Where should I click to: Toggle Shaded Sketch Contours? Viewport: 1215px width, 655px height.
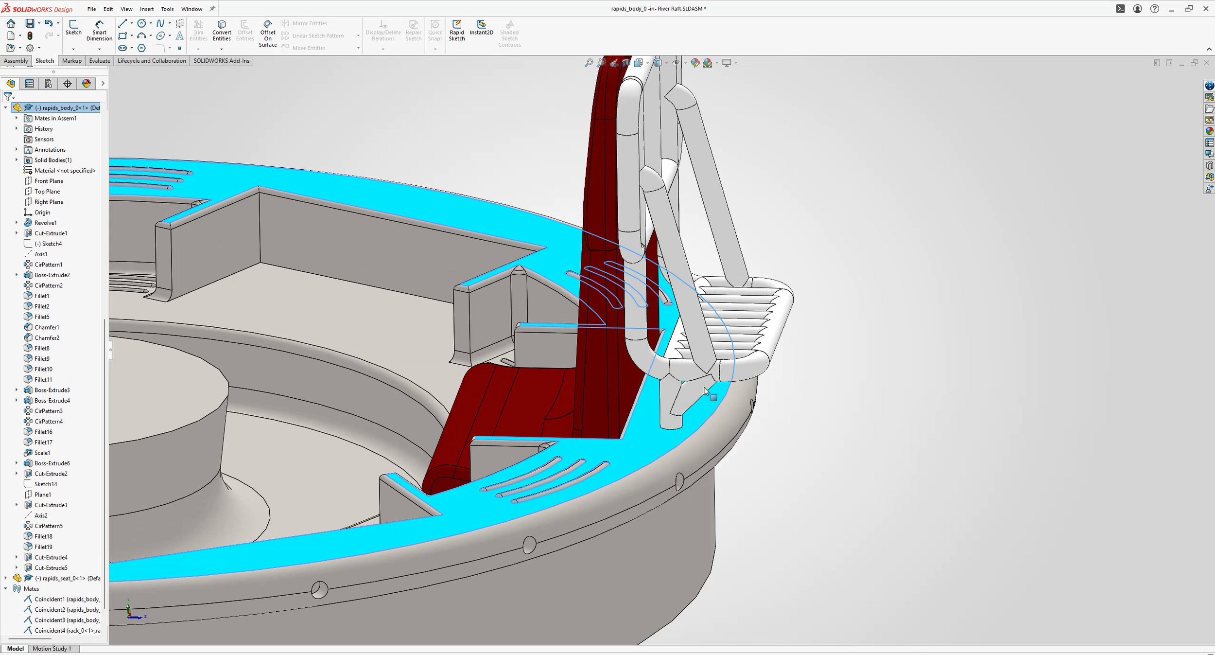[509, 32]
